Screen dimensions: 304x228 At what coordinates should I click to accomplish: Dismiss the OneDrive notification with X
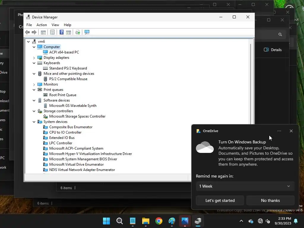click(x=291, y=131)
